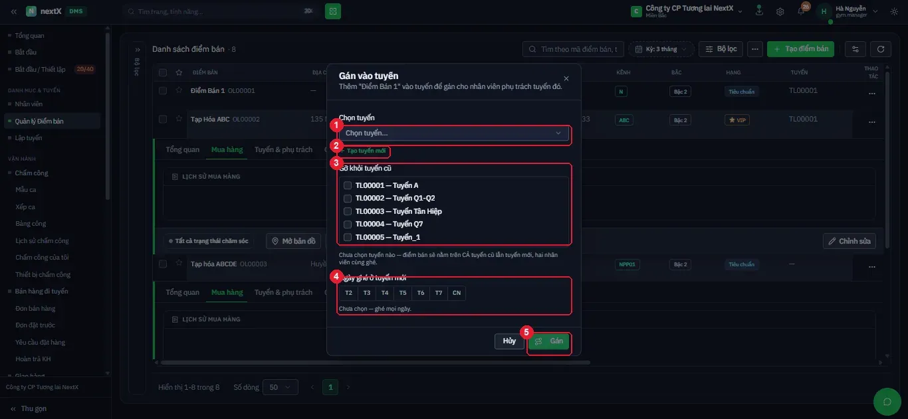908x419 pixels.
Task: Click Hủy to cancel the dialog
Action: 509,341
